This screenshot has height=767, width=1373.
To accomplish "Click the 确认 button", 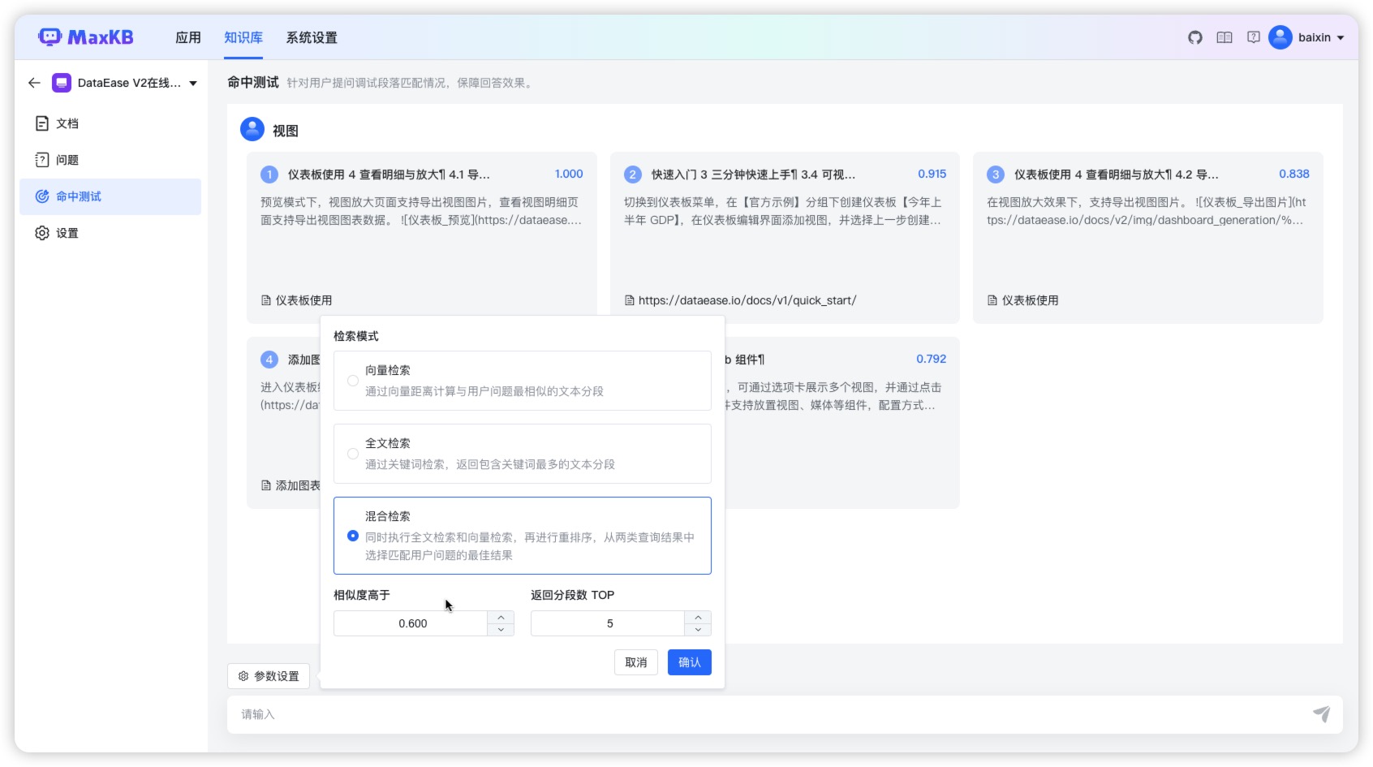I will 690,662.
